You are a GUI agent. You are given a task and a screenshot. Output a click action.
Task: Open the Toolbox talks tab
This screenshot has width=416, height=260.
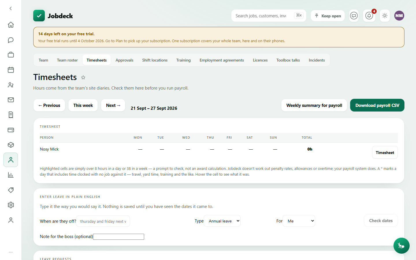click(x=288, y=60)
